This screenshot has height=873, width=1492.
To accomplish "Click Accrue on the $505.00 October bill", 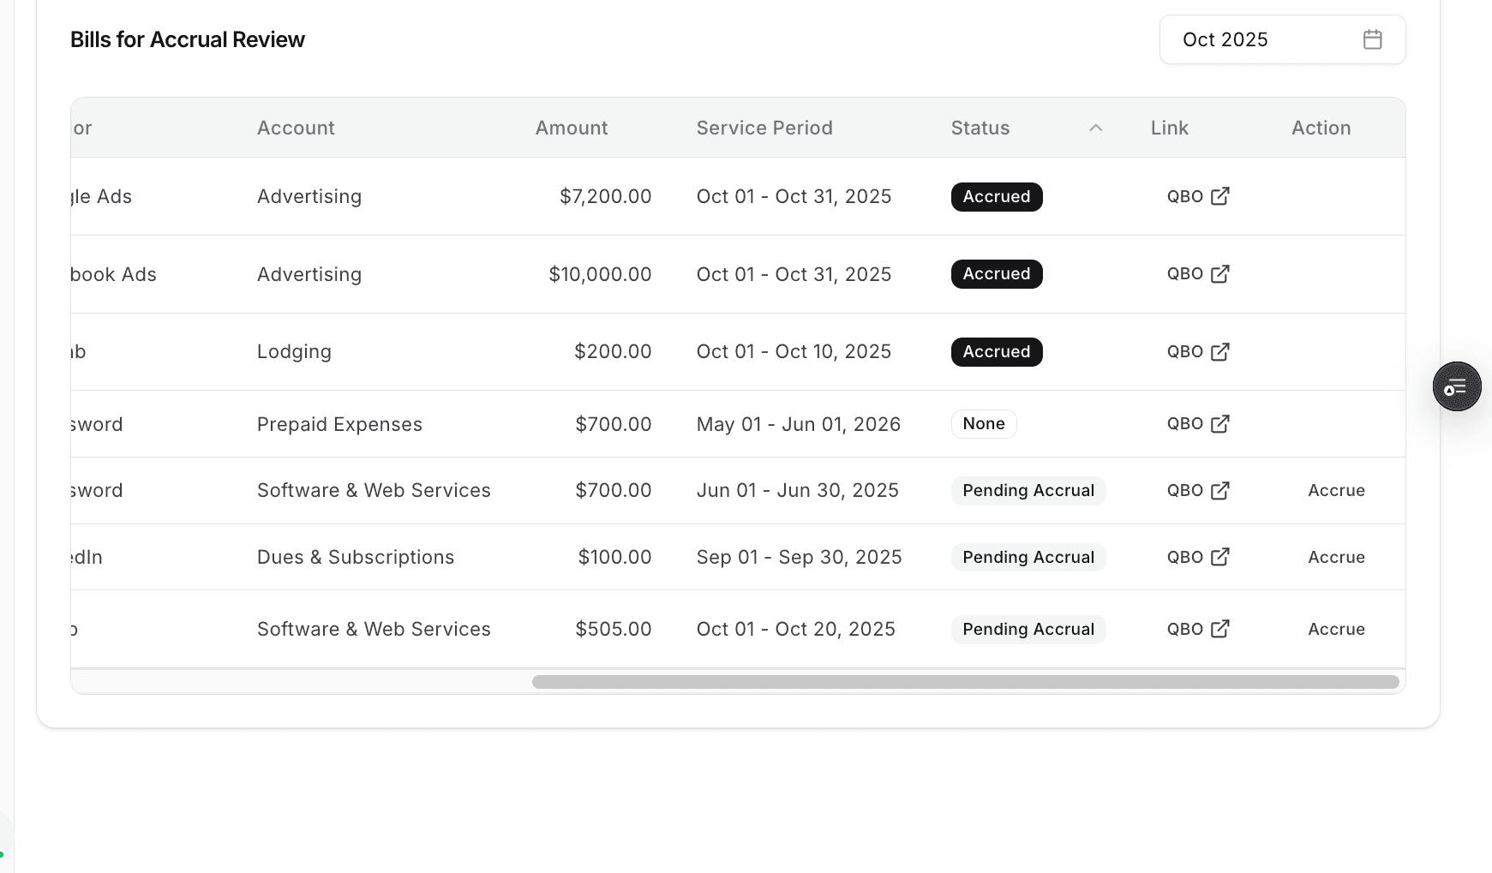I will (x=1336, y=628).
